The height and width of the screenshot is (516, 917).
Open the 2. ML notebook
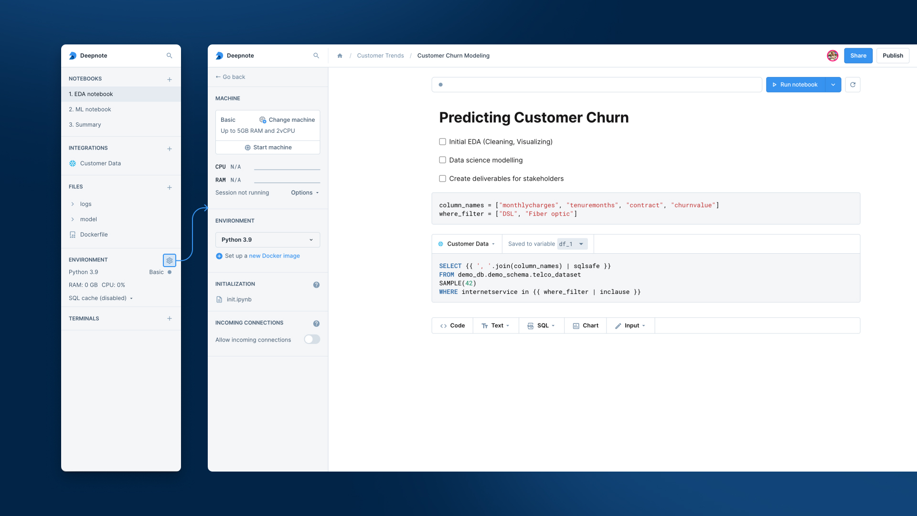(90, 109)
